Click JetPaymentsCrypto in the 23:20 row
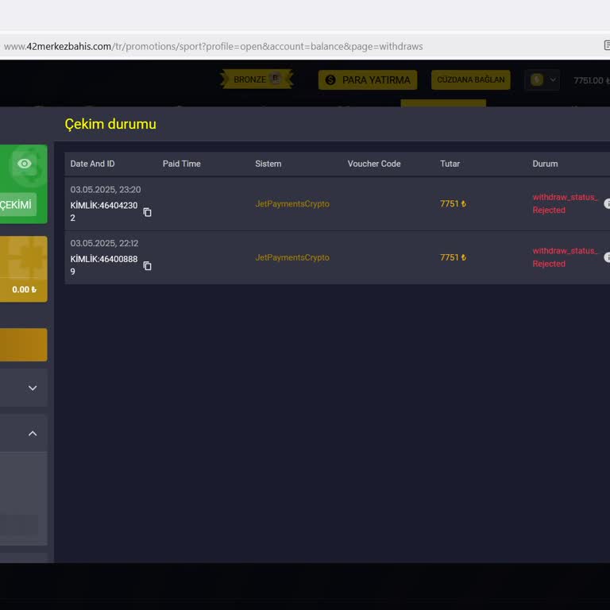610x610 pixels. pyautogui.click(x=292, y=204)
